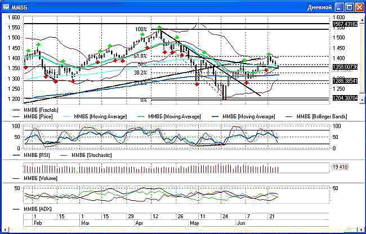Click the Feb month label on time axis
Viewport: 366px width, 234px height.
coord(38,223)
